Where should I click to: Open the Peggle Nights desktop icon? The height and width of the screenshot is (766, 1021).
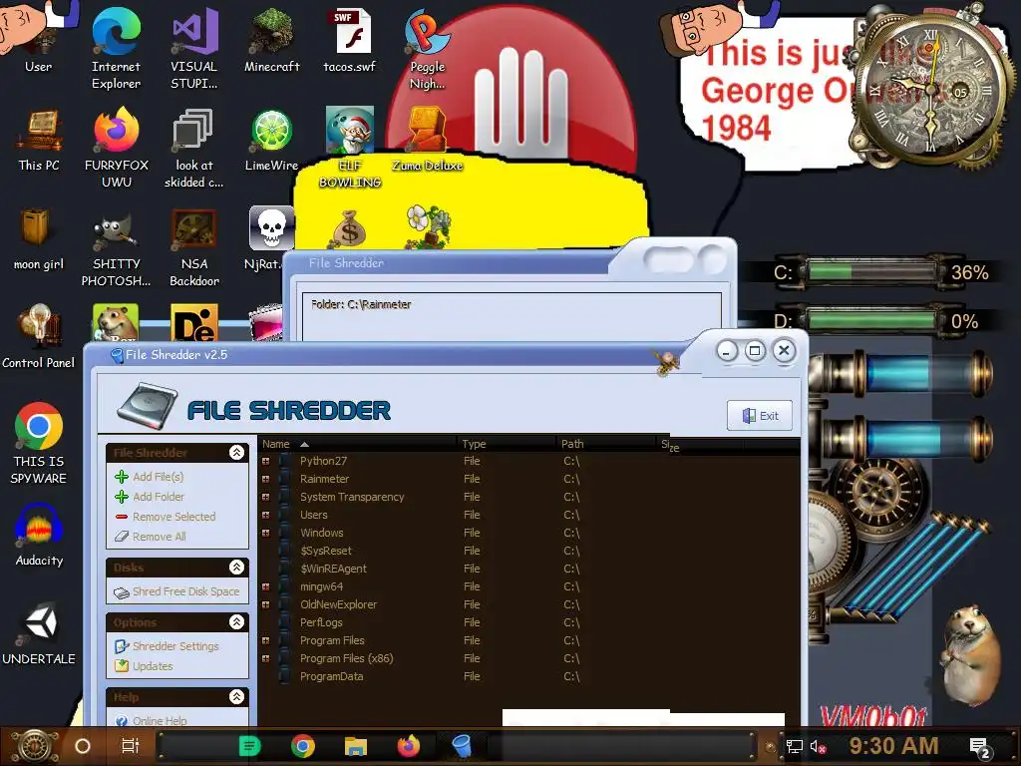(427, 48)
